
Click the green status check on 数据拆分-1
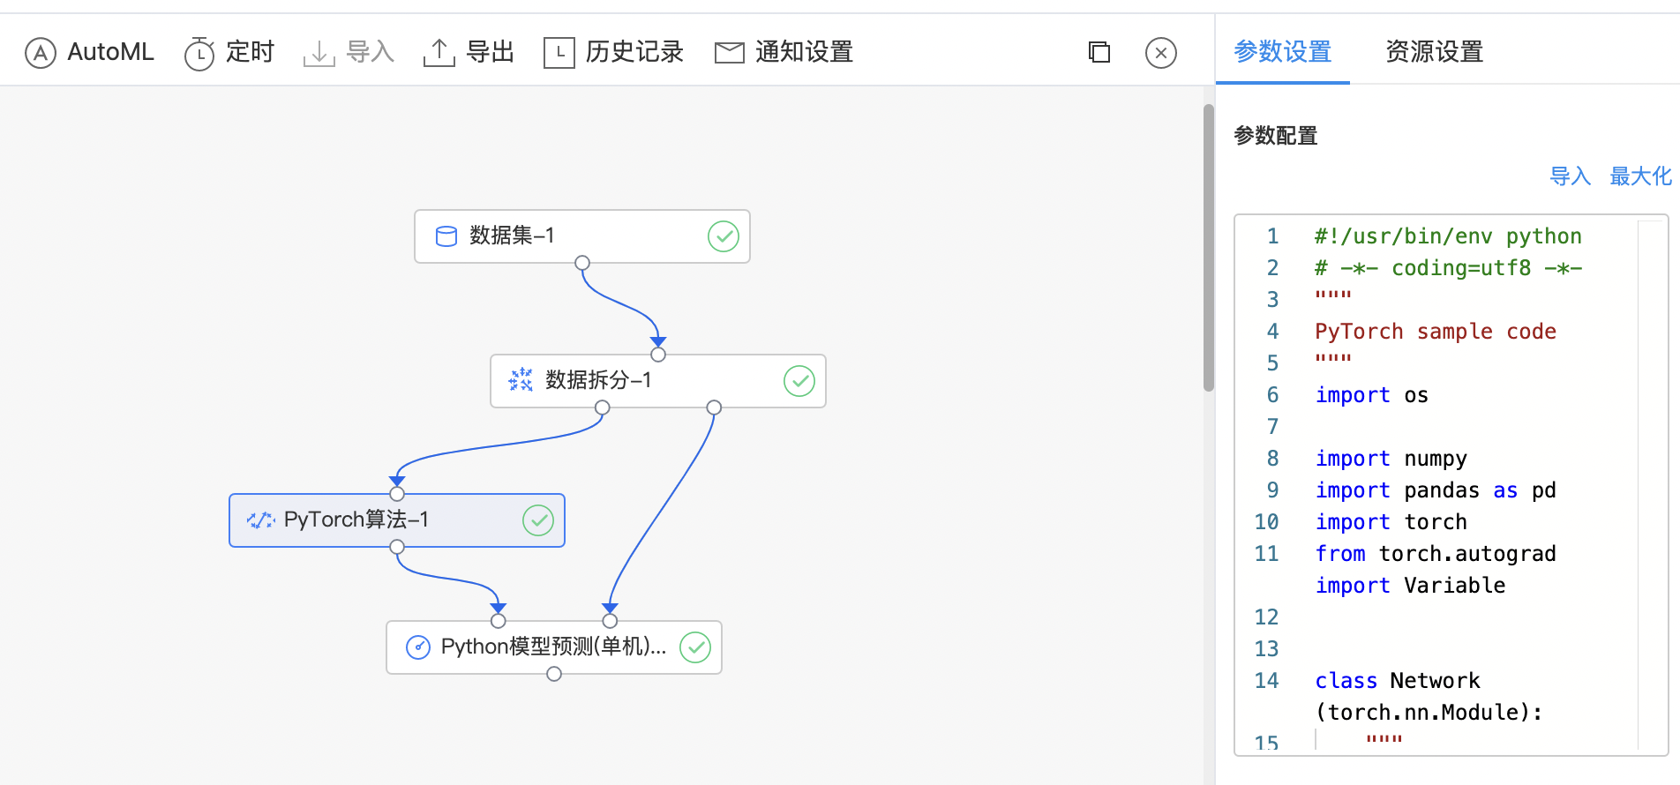pos(799,381)
